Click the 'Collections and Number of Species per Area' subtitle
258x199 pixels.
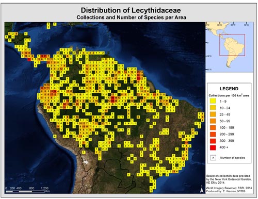point(131,18)
